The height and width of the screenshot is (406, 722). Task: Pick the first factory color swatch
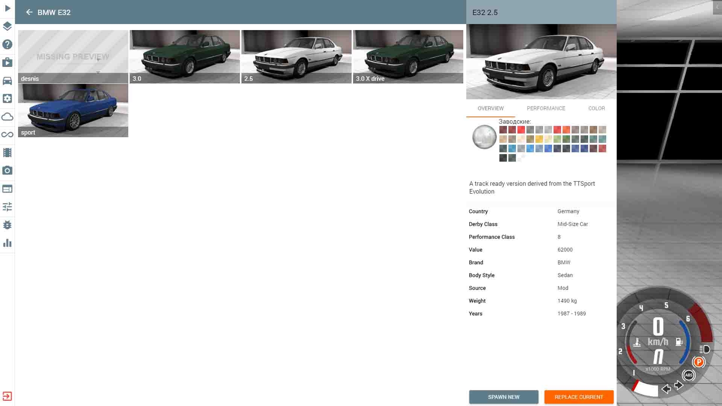[x=503, y=130]
